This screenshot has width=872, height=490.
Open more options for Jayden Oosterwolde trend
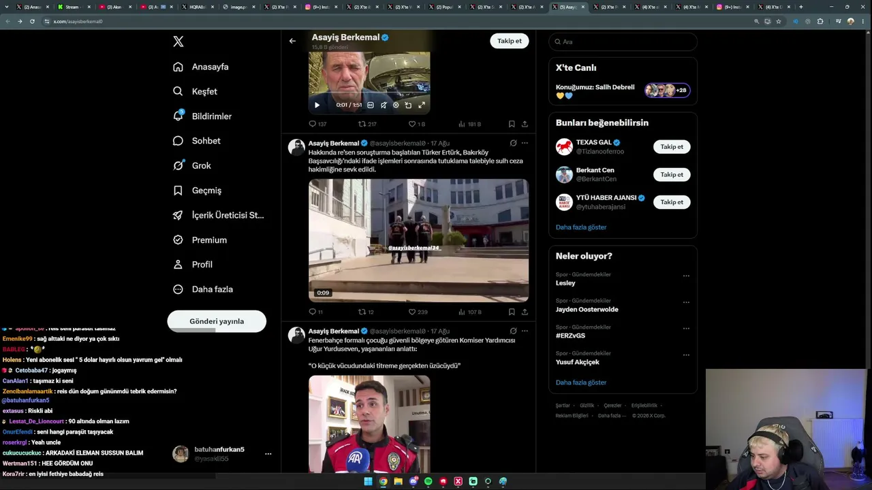[686, 302]
